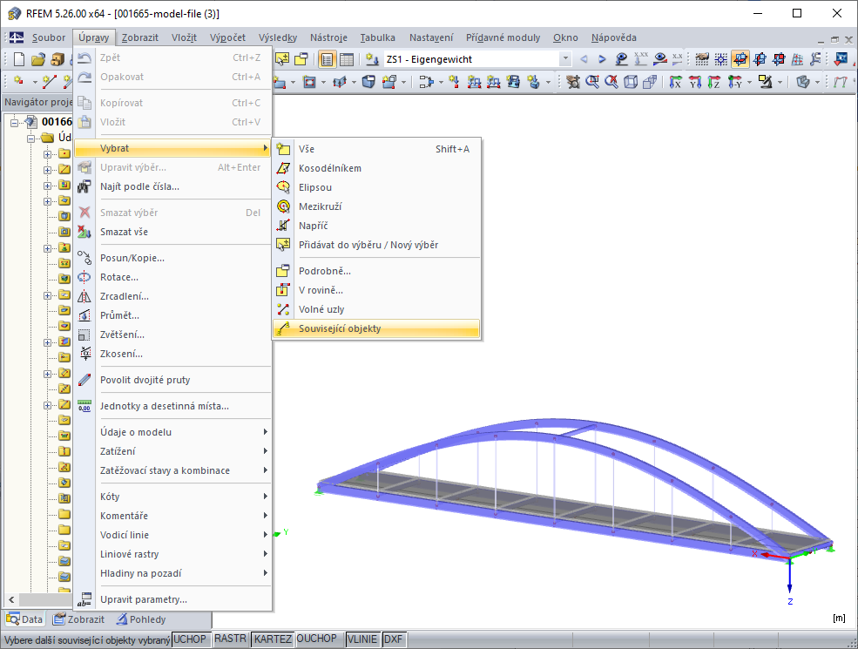Click the zoom window magnifier icon

[592, 82]
